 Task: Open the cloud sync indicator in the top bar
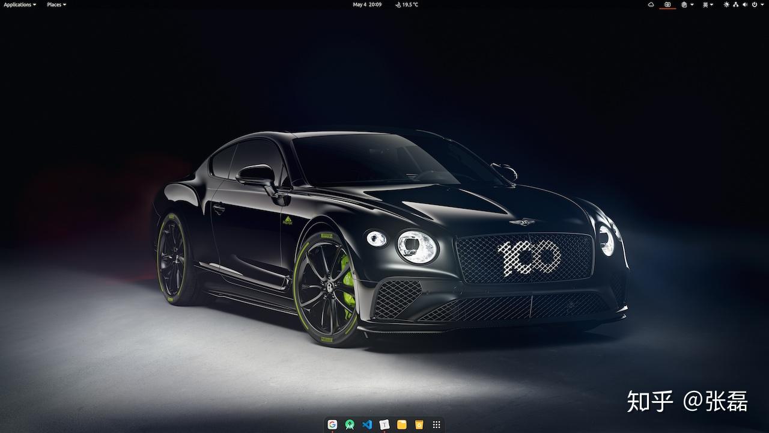tap(651, 4)
